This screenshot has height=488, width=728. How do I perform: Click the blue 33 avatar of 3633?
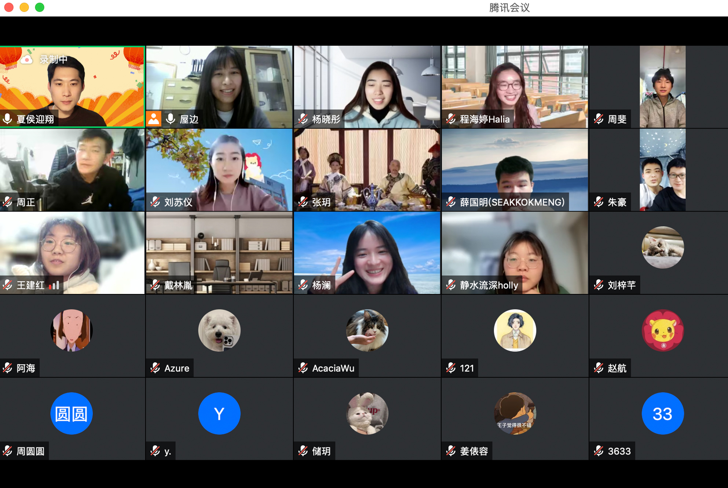point(662,413)
